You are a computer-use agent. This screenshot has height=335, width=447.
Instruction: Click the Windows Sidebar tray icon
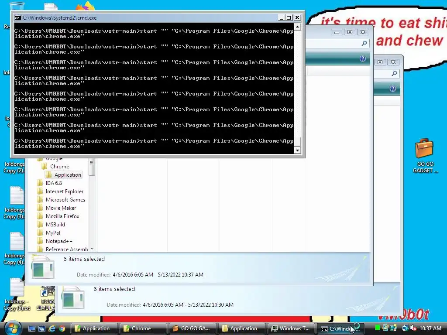tap(394, 328)
